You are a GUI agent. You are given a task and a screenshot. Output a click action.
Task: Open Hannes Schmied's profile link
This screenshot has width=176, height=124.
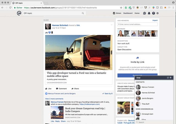pos(60,25)
